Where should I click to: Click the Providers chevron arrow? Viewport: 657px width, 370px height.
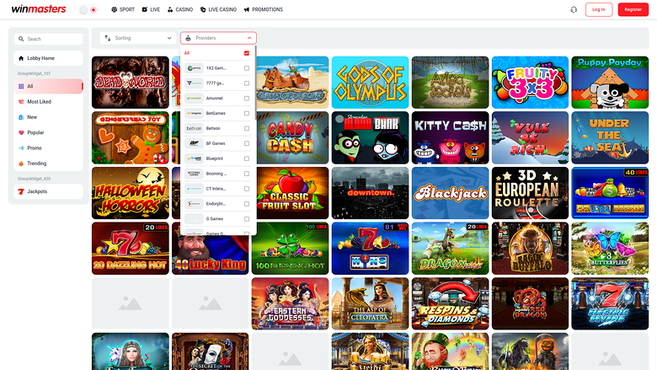[x=249, y=38]
